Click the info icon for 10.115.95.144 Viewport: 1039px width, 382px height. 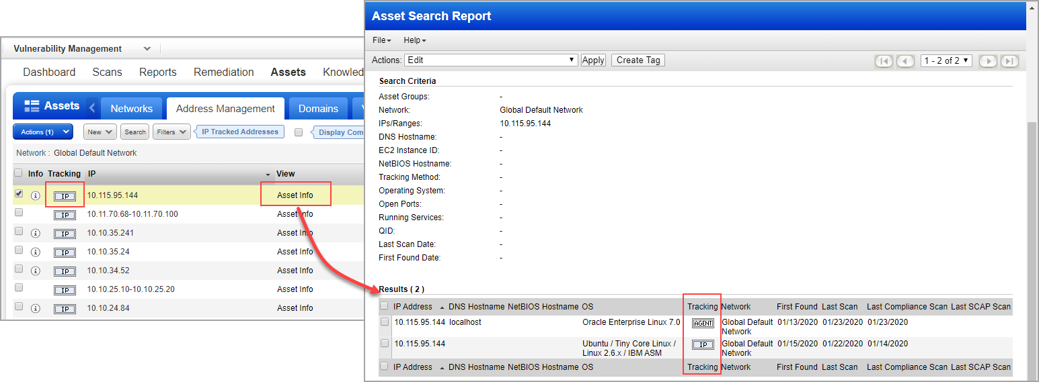[36, 196]
